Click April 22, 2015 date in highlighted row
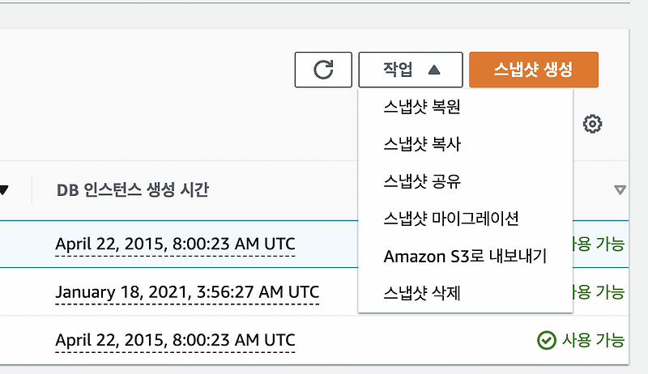This screenshot has width=648, height=374. tap(175, 244)
